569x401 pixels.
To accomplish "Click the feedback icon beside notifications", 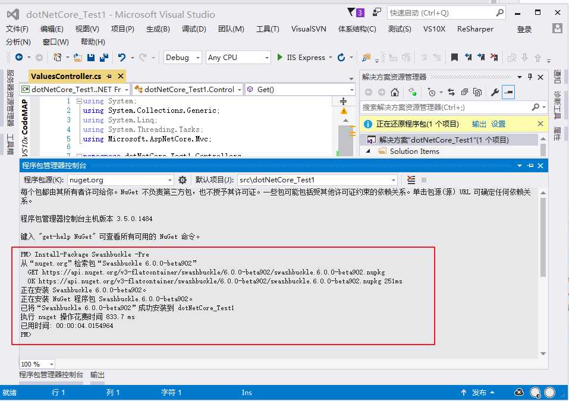I will pos(377,12).
